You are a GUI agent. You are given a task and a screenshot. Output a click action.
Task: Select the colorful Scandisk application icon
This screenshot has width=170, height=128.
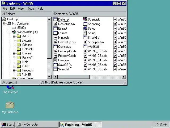click(x=85, y=19)
